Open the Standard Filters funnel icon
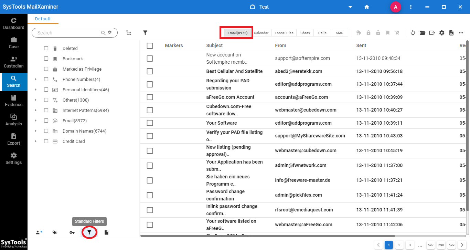Image resolution: width=470 pixels, height=250 pixels. coord(89,232)
